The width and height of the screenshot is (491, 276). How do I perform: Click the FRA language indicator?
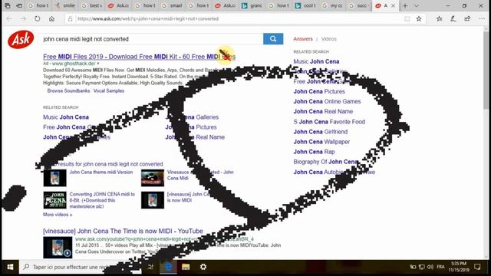441,267
